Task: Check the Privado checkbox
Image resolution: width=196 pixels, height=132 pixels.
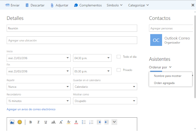Action: coord(119,70)
